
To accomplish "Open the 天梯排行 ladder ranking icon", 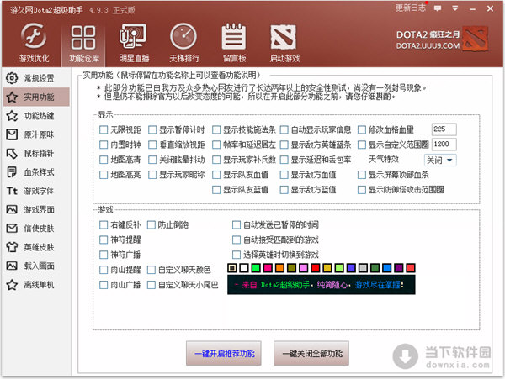I will pyautogui.click(x=183, y=42).
